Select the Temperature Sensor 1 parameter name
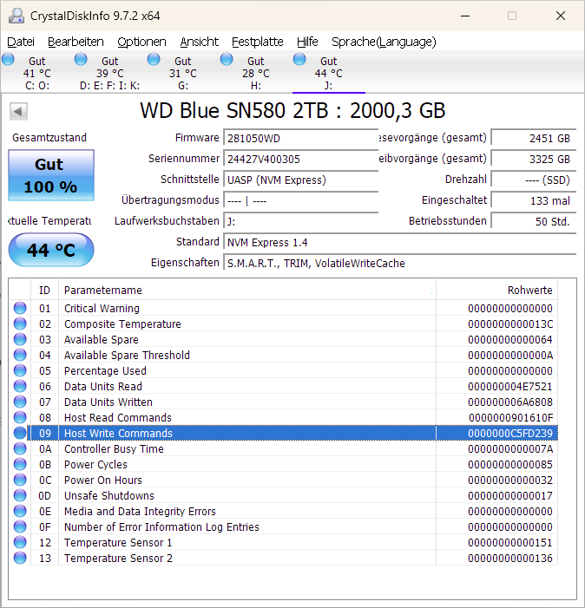 coord(118,542)
